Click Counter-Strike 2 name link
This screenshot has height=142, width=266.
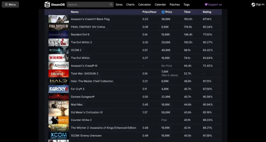81,120
